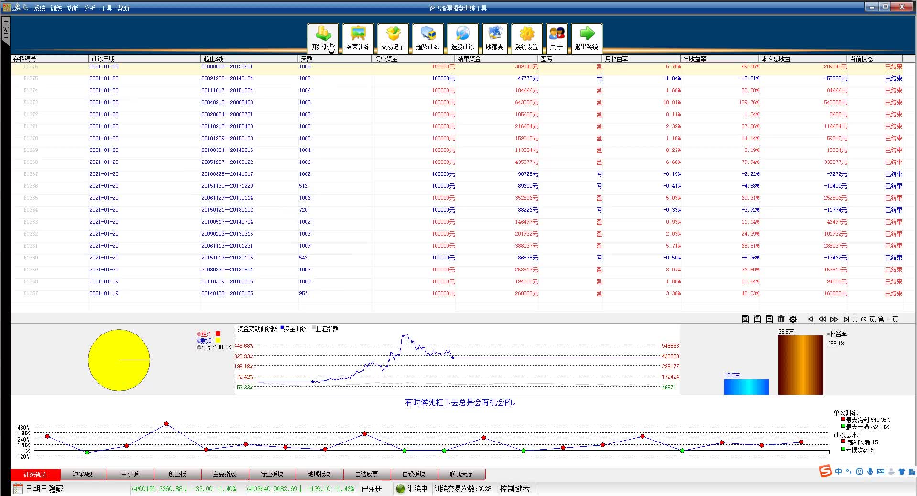The height and width of the screenshot is (496, 917).
Task: Toggle the 资金曲线 legend marker
Action: point(282,328)
